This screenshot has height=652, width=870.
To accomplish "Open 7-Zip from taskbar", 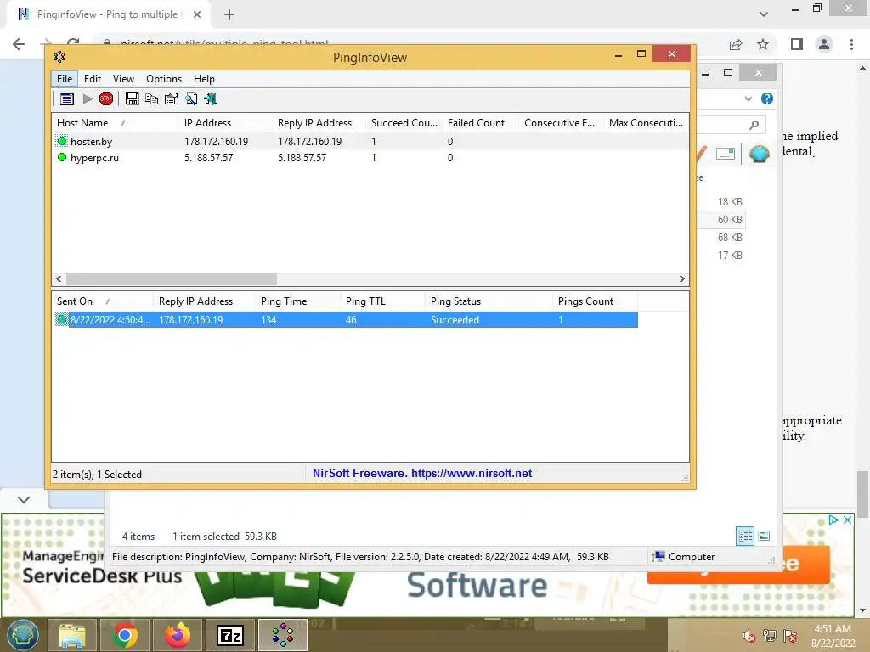I will click(x=229, y=635).
